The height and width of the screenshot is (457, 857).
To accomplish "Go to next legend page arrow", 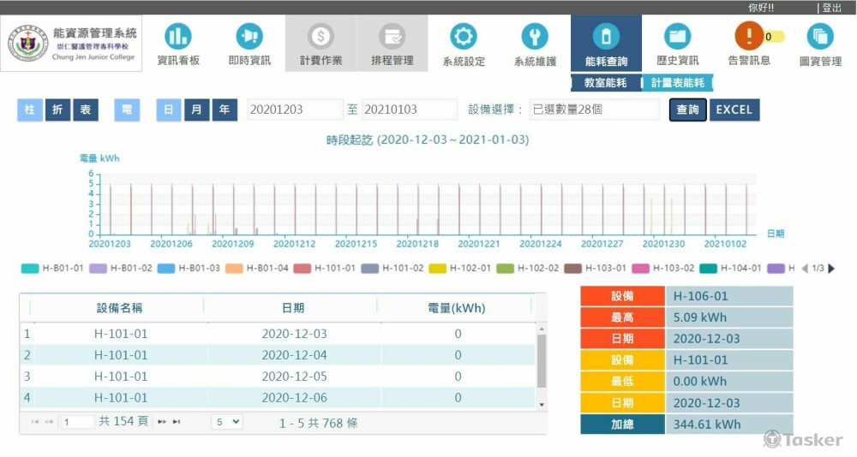I will (x=831, y=268).
